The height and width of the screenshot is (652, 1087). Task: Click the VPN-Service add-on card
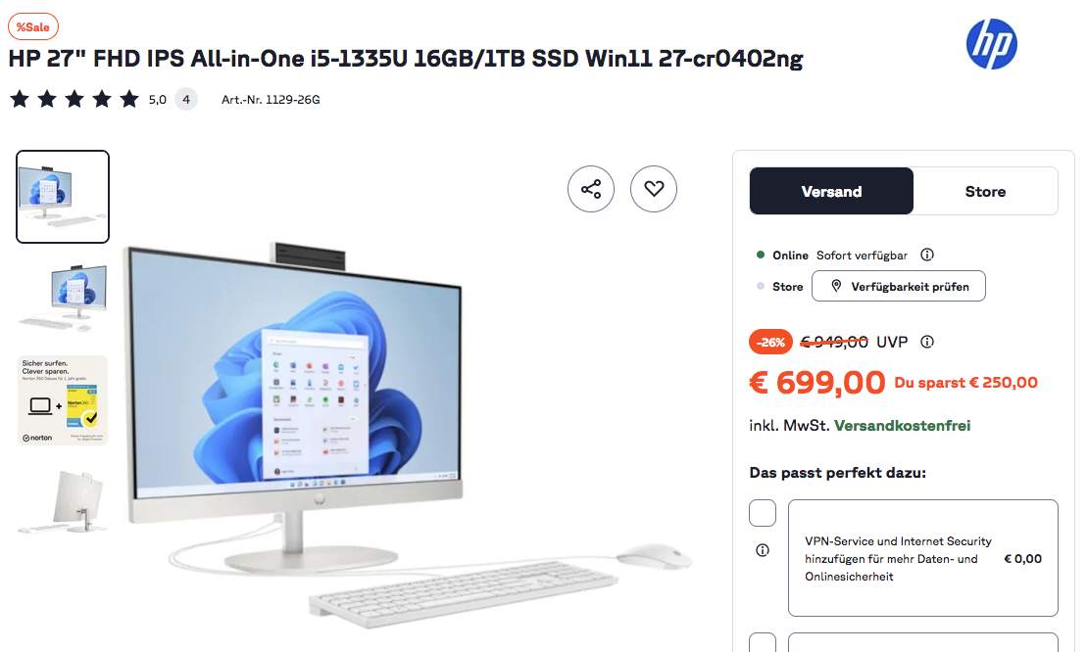tap(922, 558)
